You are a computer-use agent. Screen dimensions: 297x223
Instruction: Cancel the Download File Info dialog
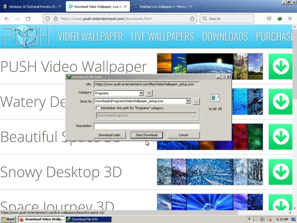(x=183, y=135)
